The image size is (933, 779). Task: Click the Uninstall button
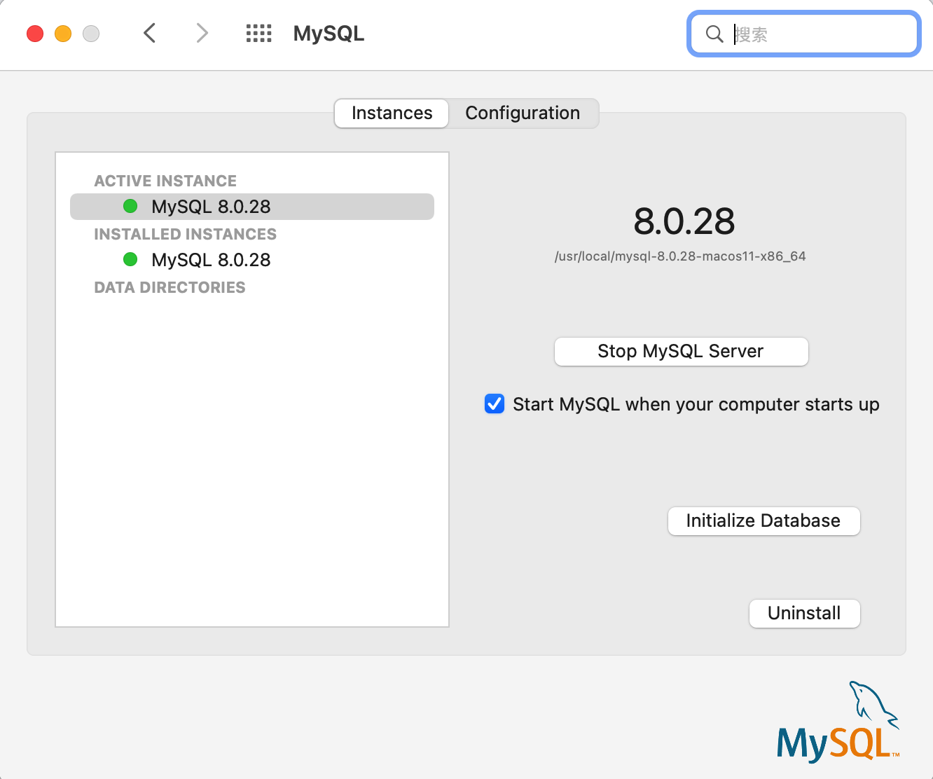click(x=804, y=613)
